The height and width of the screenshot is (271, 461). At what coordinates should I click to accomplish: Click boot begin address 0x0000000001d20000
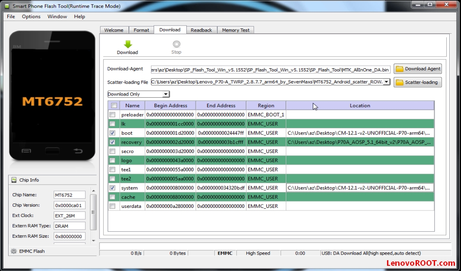[170, 133]
